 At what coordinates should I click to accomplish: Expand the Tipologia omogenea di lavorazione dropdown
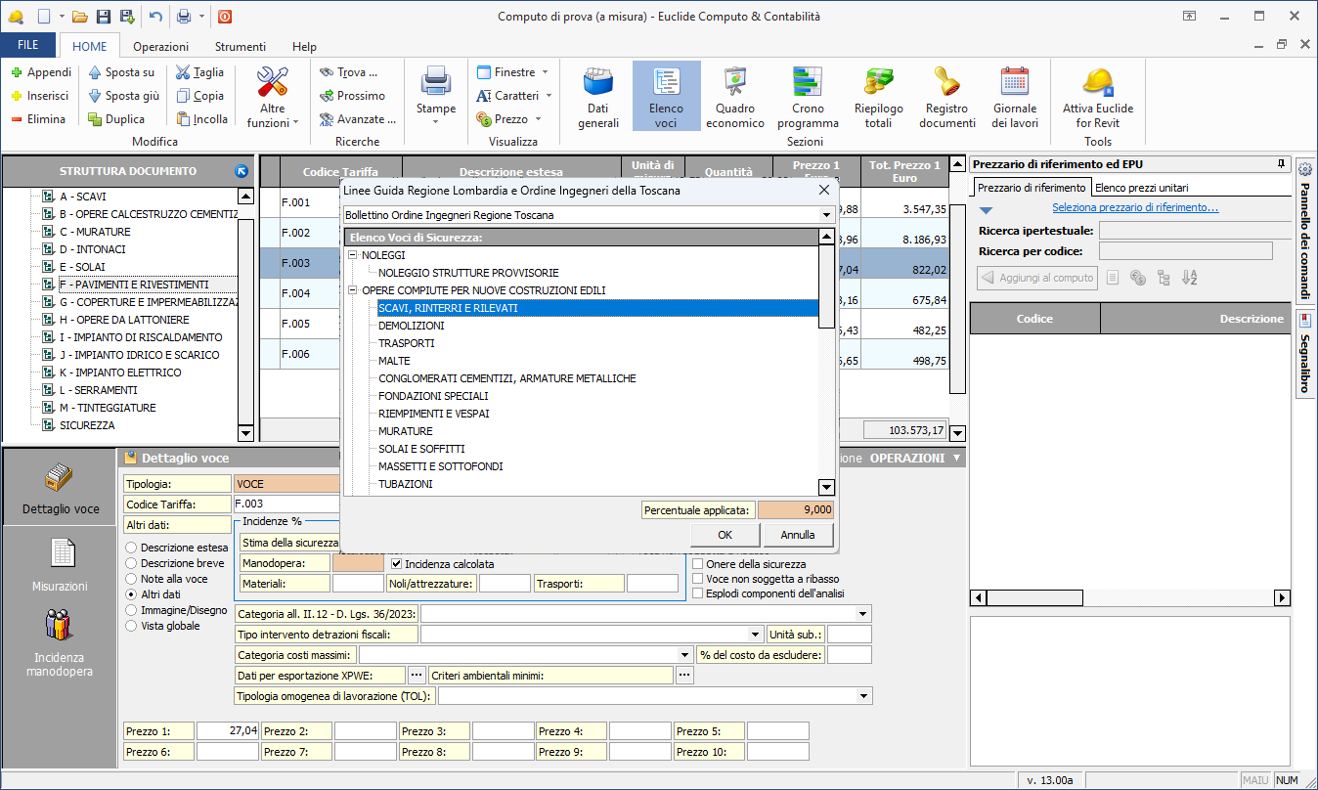pyautogui.click(x=862, y=696)
